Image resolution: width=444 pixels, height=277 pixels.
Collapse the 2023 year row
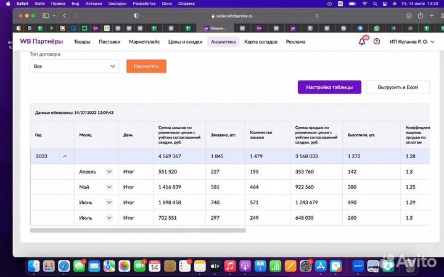(65, 156)
